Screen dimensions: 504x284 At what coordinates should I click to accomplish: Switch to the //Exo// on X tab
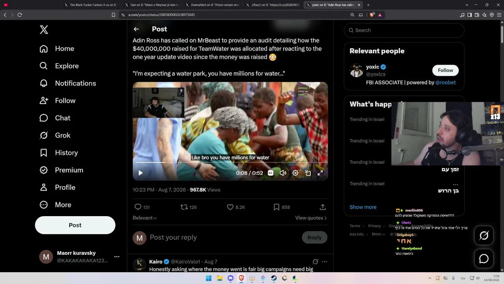click(272, 5)
